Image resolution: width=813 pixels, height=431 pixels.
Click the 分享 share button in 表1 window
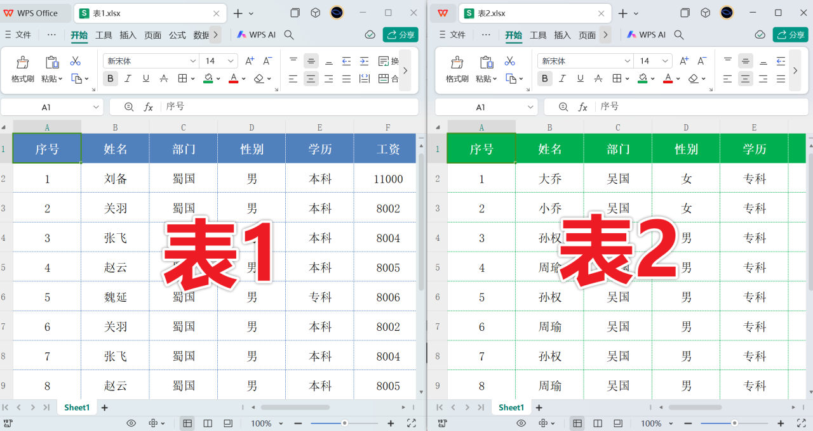pos(400,35)
